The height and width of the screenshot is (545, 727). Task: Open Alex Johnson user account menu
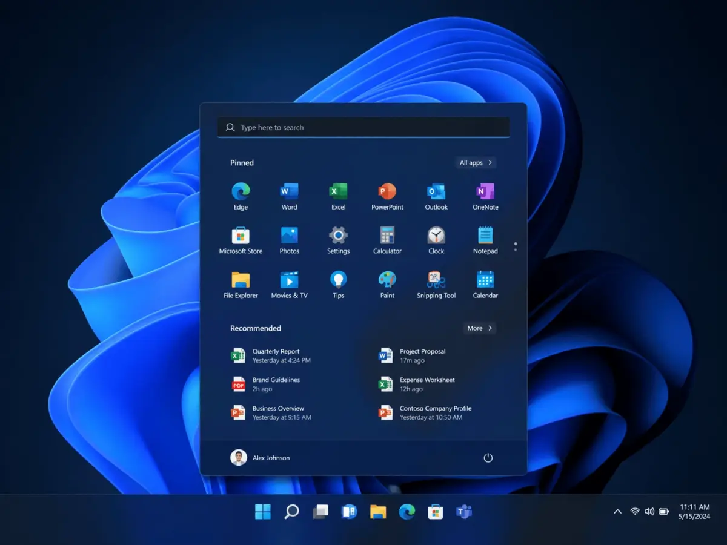(261, 458)
